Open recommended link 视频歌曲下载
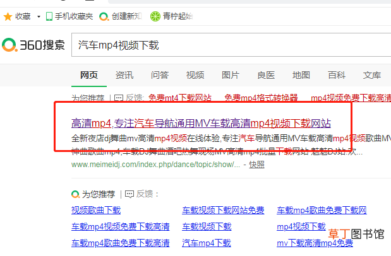 [x=96, y=210]
